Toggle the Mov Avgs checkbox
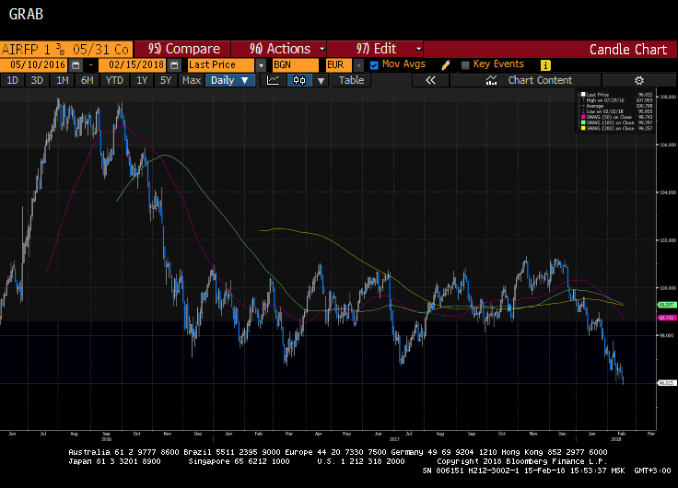Viewport: 678px width, 488px height. 374,65
